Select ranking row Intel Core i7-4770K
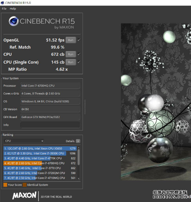This screenshot has height=202, width=191. tap(40, 158)
